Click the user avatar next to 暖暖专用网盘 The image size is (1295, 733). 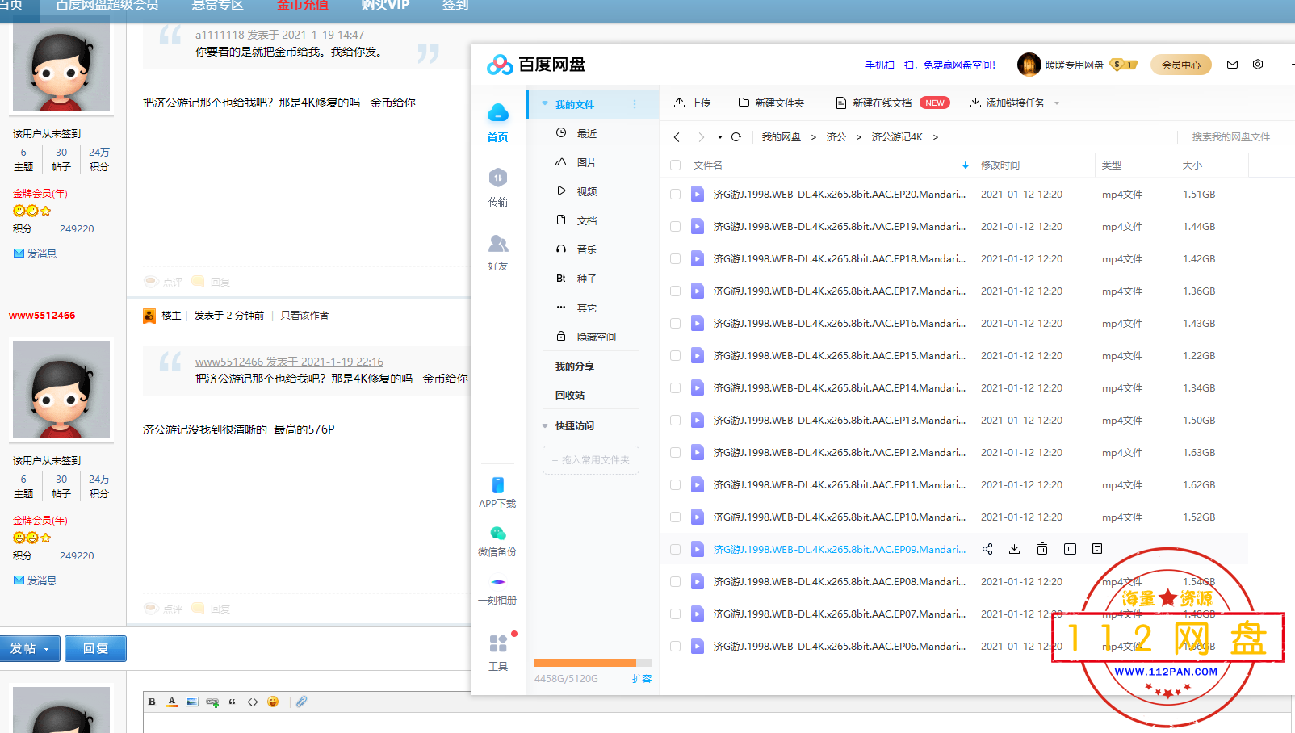coord(1029,65)
